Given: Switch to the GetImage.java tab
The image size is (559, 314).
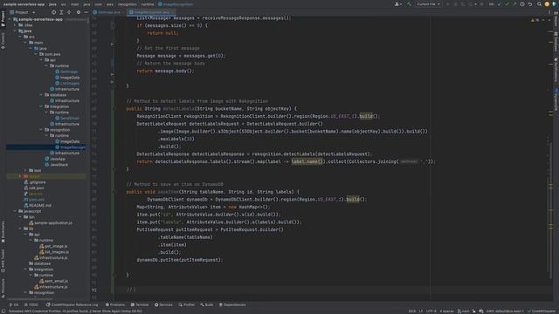Looking at the screenshot, I should pyautogui.click(x=107, y=12).
